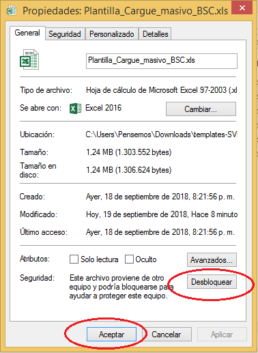The height and width of the screenshot is (353, 258).
Task: Open the Personalizado tab
Action: tap(112, 34)
